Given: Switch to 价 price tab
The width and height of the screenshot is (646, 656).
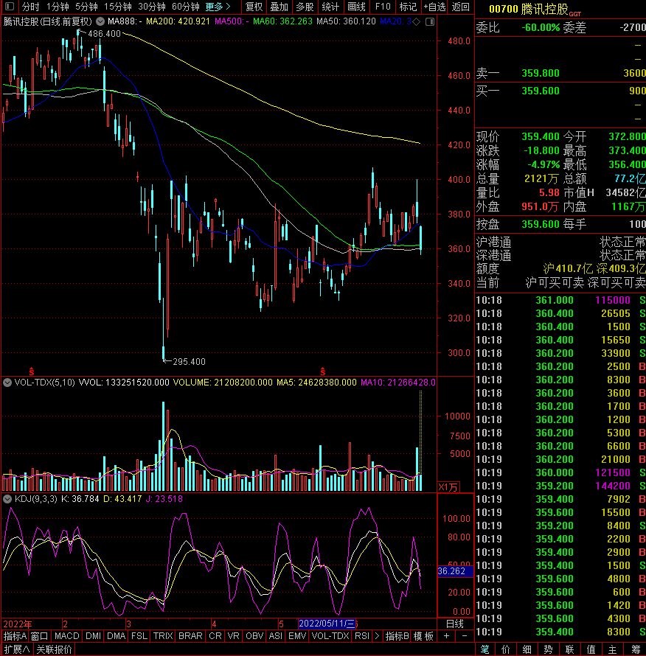Looking at the screenshot, I should click(506, 649).
